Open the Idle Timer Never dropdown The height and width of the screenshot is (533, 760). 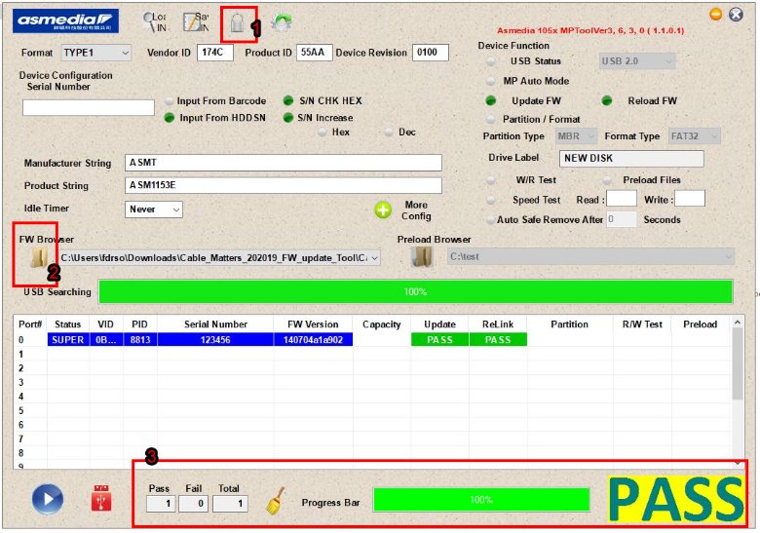[x=154, y=209]
